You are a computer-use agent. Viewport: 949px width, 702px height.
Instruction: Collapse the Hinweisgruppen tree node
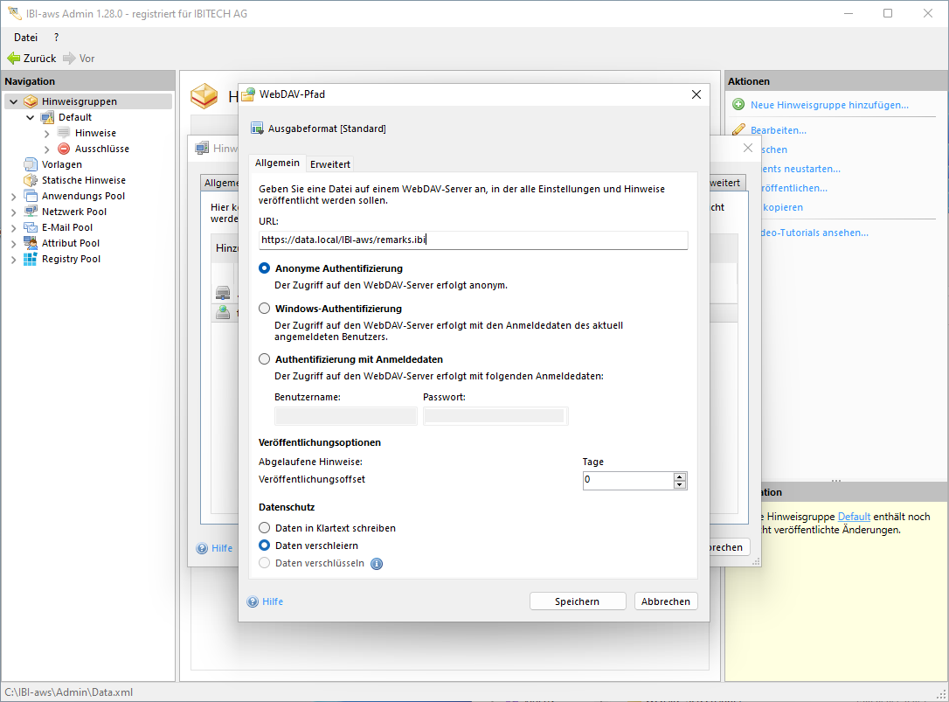13,101
